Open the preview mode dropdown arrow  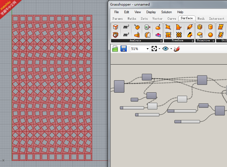coord(171,49)
